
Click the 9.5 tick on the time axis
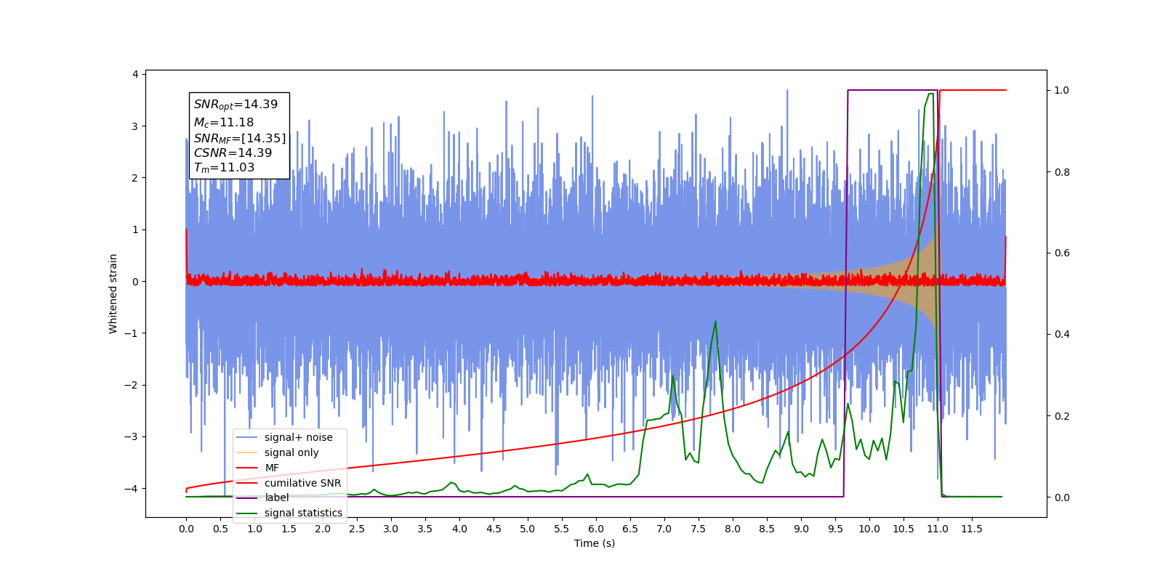[x=835, y=529]
